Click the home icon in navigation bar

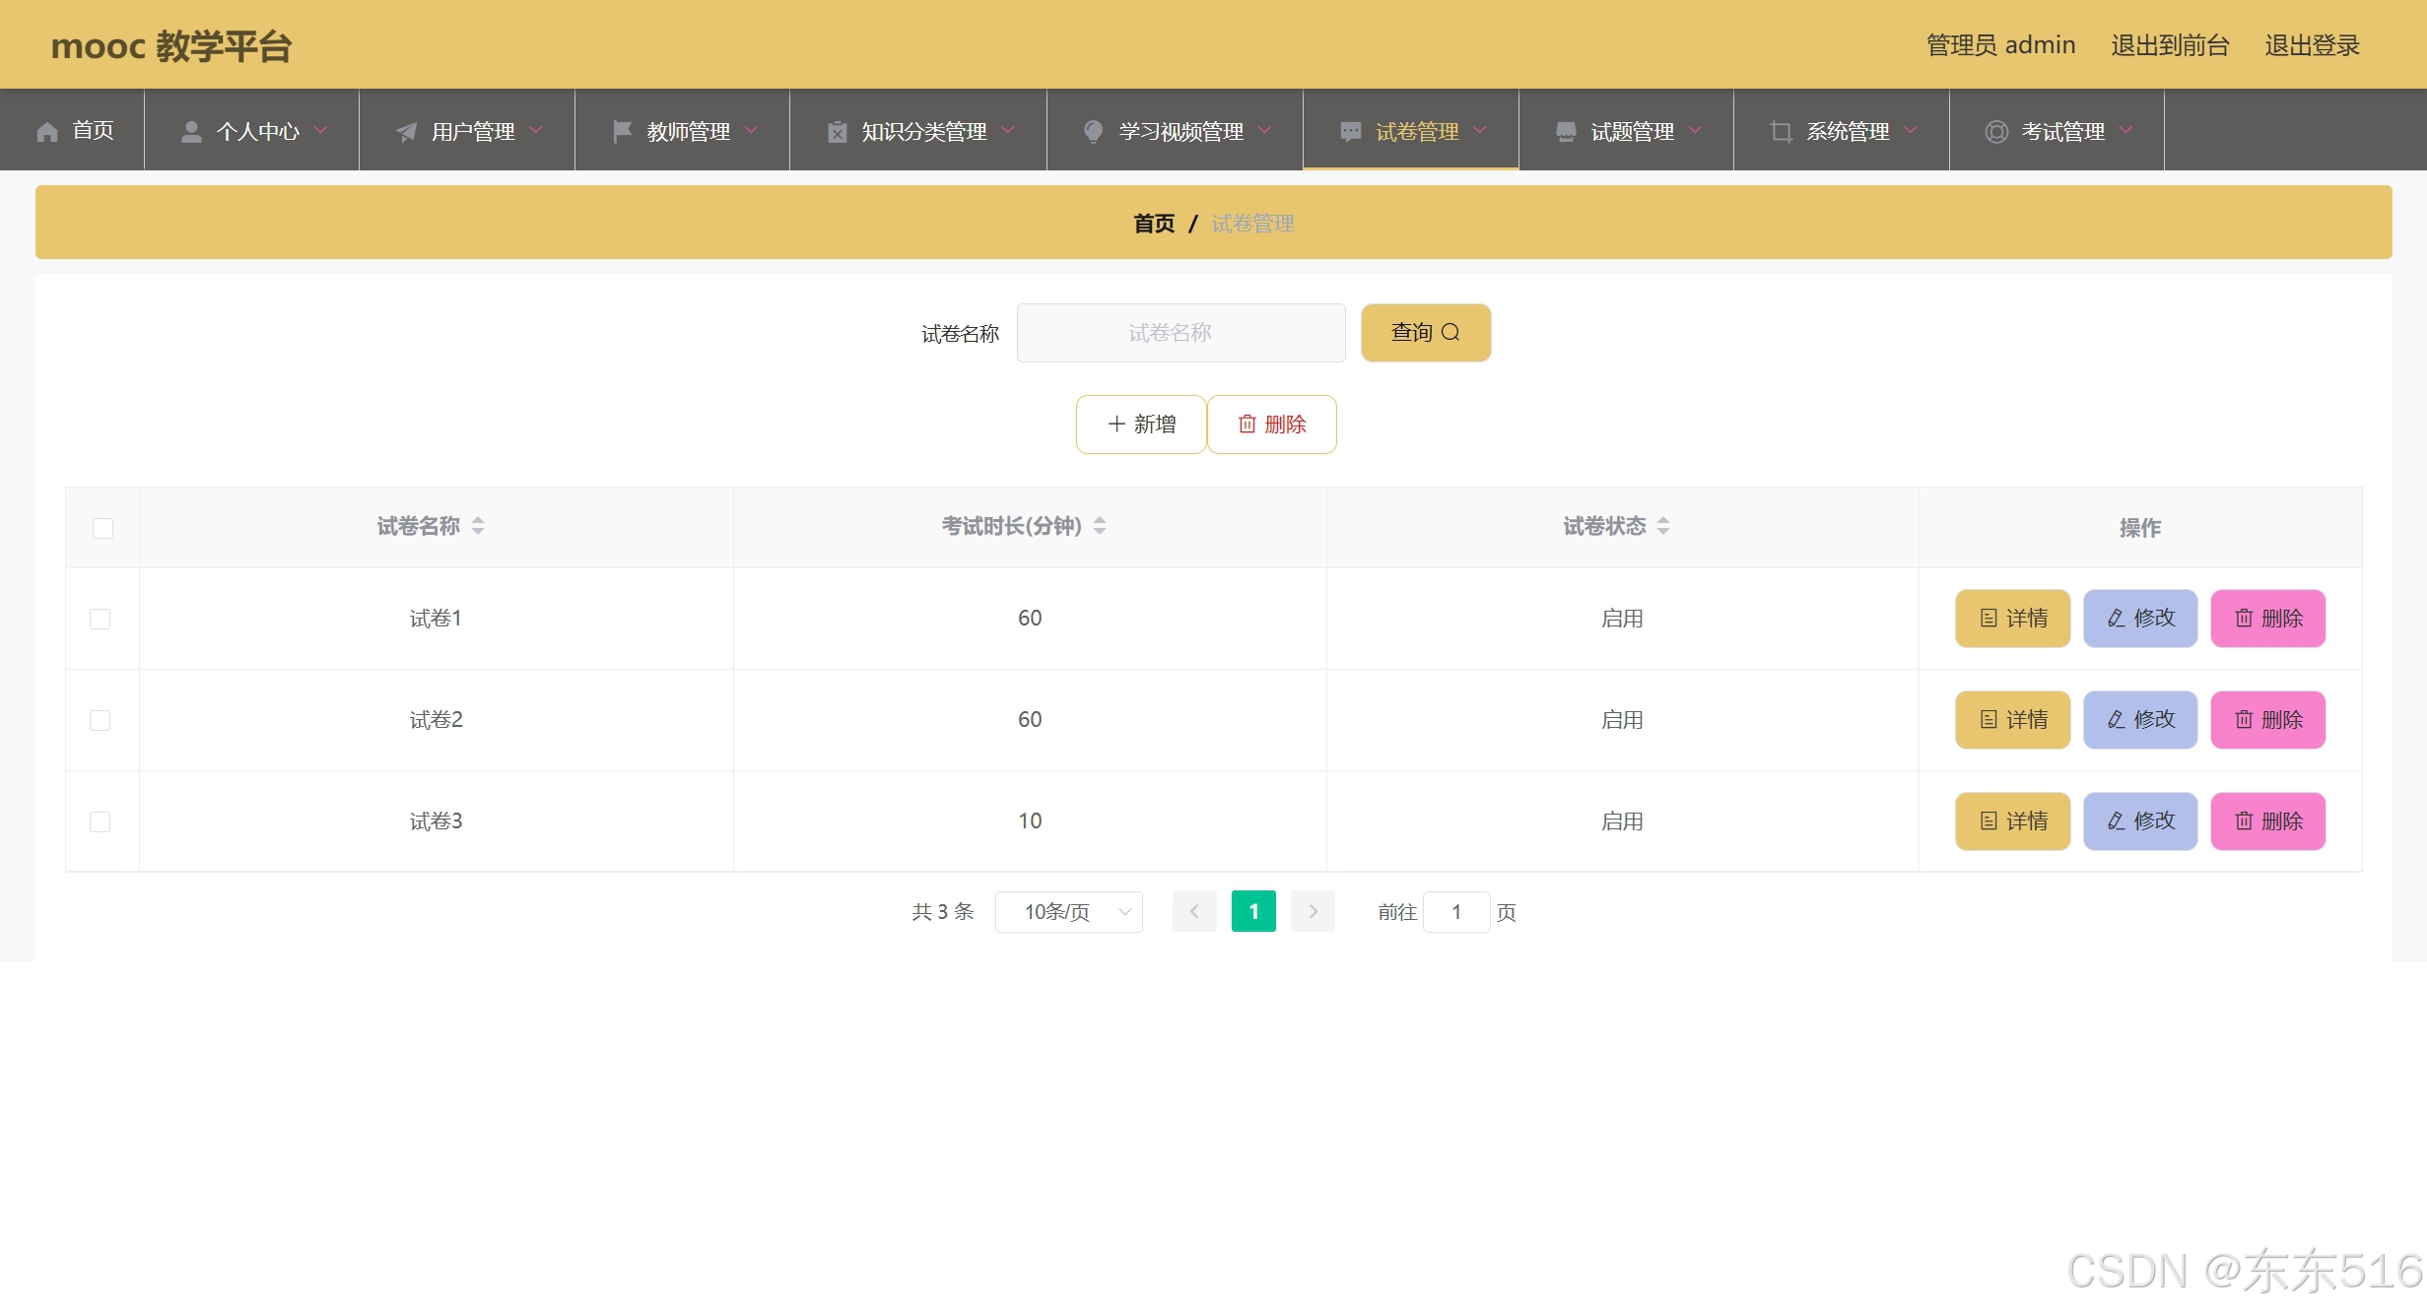47,131
